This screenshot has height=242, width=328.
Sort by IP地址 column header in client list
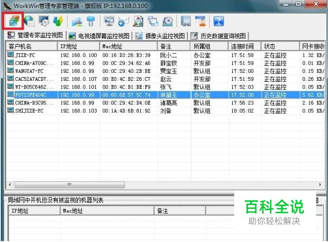pos(79,46)
